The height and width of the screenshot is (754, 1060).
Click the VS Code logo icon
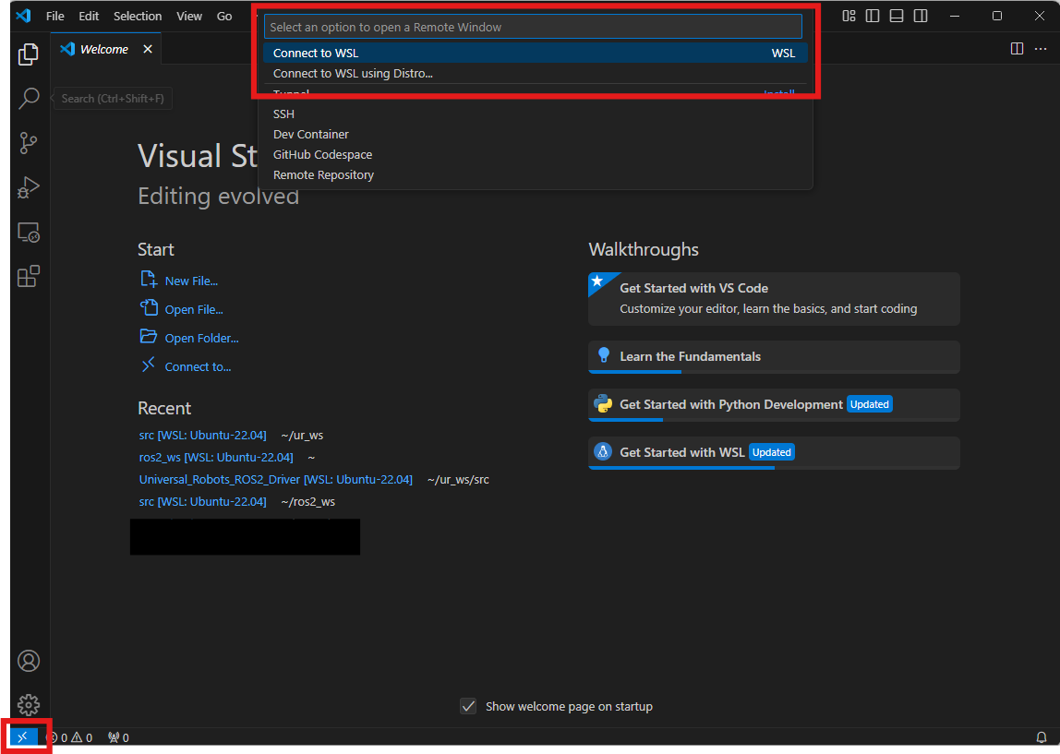[24, 16]
